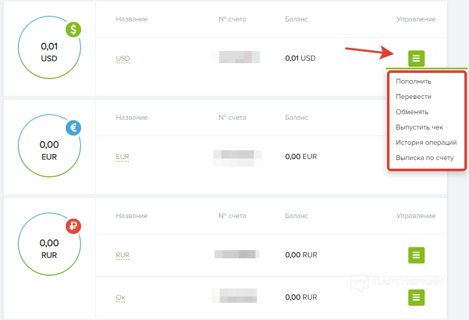The height and width of the screenshot is (320, 469).
Task: Open the USD account management menu button
Action: tap(416, 58)
